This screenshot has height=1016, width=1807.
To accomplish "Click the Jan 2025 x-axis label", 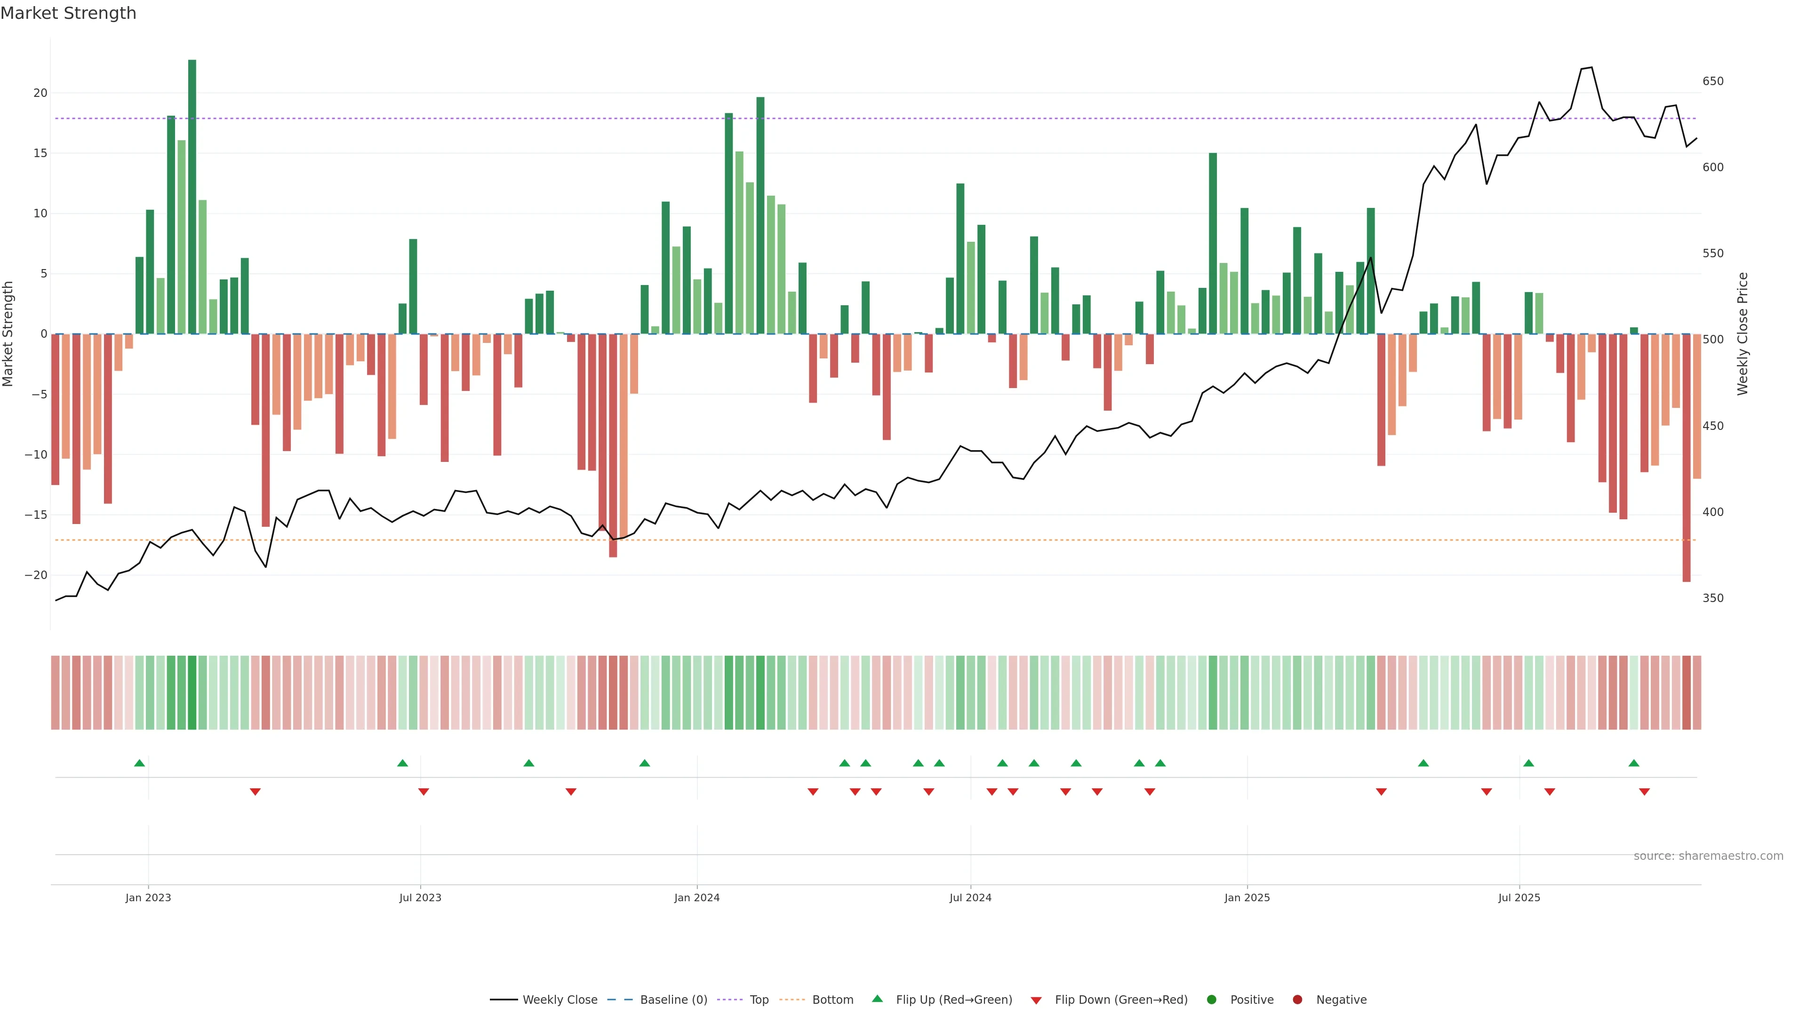I will 1247,897.
